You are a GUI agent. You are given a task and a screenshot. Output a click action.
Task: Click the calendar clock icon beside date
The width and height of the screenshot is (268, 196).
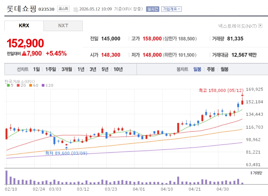(x=76, y=10)
